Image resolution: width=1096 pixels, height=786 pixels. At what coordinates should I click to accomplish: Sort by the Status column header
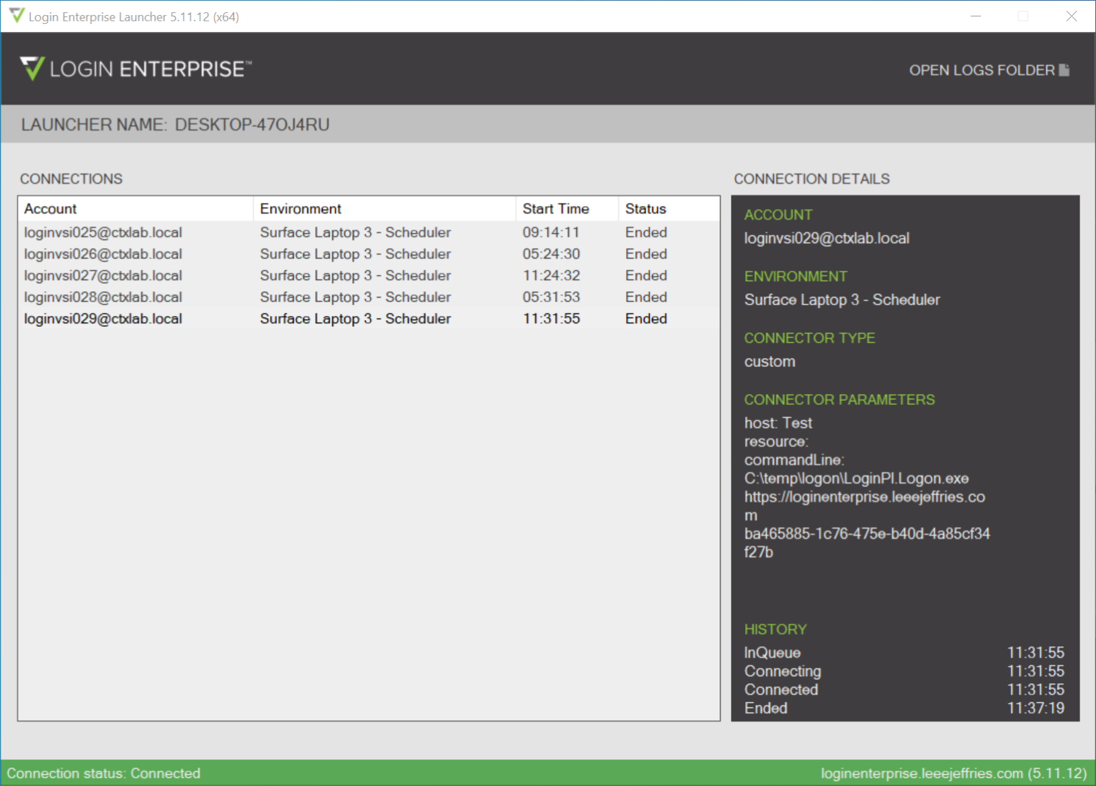pyautogui.click(x=669, y=209)
